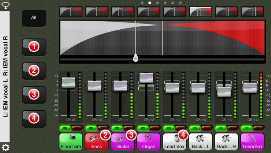Select the Back…R vocals channel button
The image size is (271, 153).
[227, 141]
